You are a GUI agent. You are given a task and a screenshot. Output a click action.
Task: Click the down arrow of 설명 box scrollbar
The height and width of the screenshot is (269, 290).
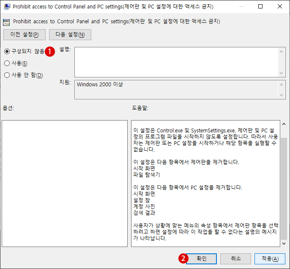coord(281,73)
